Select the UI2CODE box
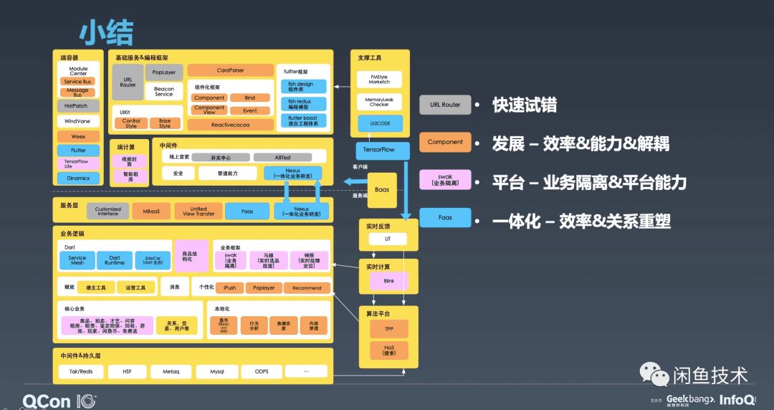 (x=380, y=123)
